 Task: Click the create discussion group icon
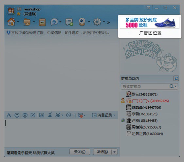69,22
